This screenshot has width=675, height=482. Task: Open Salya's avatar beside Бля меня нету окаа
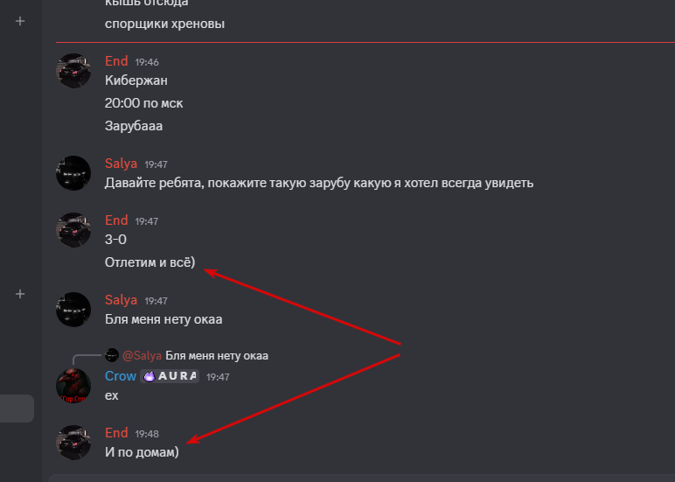tap(73, 310)
